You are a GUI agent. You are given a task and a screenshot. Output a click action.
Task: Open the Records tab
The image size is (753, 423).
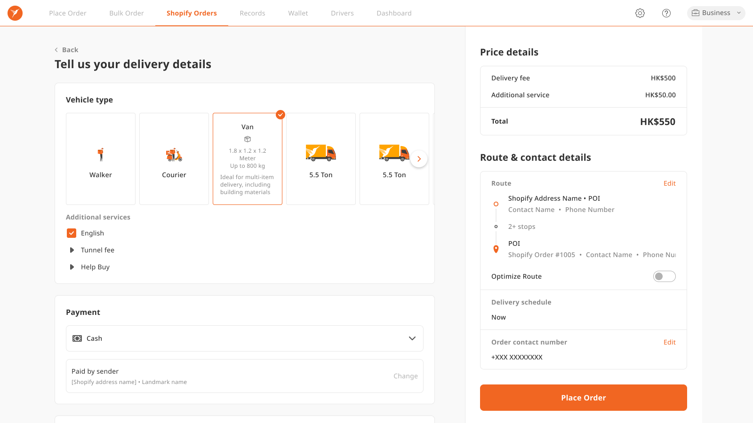click(x=252, y=13)
